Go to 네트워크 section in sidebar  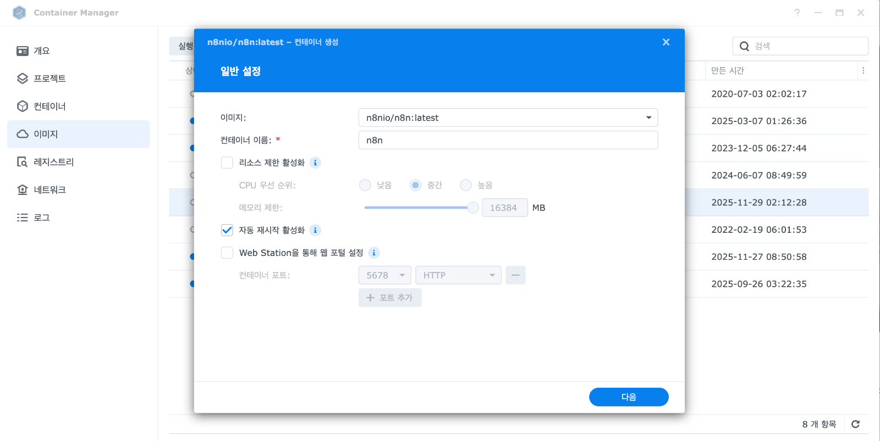pyautogui.click(x=78, y=189)
